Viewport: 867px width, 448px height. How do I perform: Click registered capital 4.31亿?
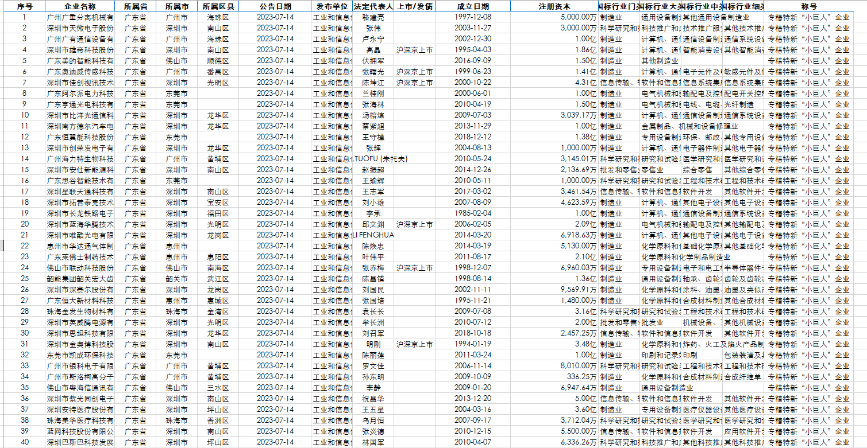click(x=554, y=83)
